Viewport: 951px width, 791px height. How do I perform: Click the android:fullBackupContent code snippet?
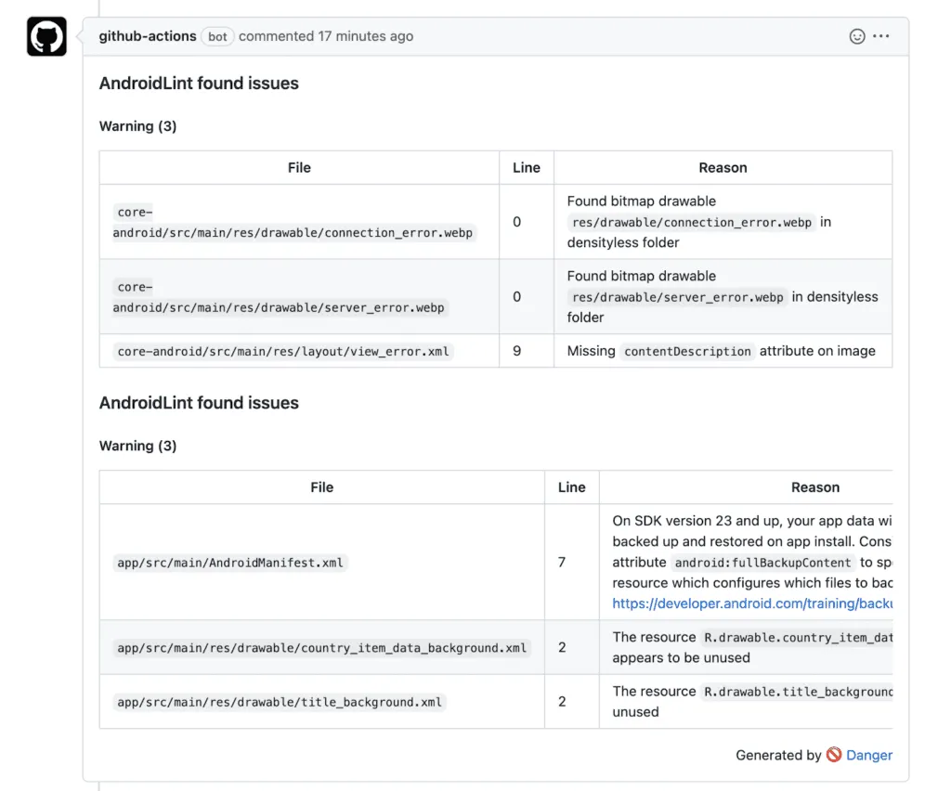(762, 563)
